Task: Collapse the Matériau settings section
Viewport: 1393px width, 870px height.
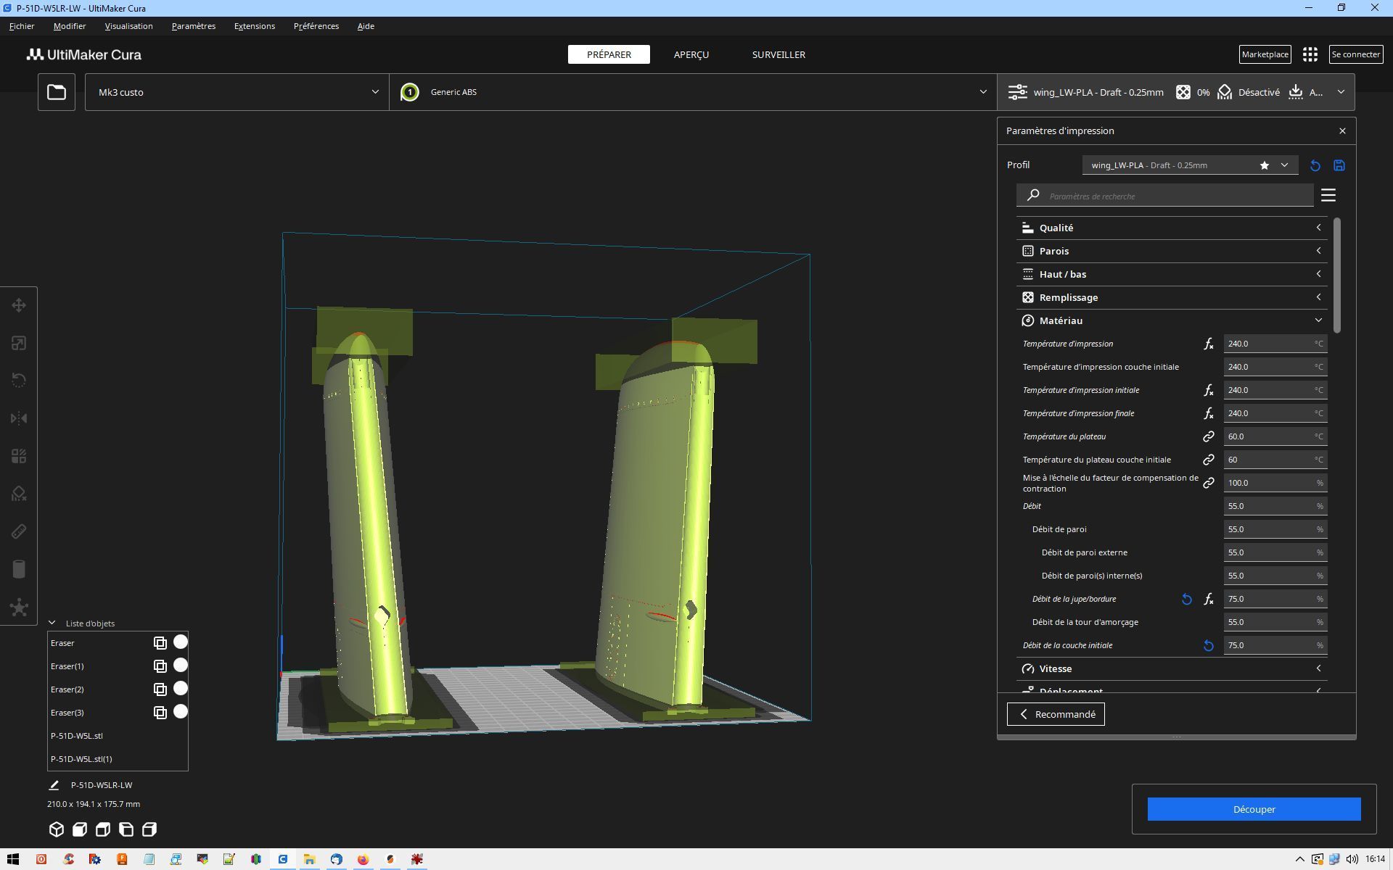Action: click(1172, 320)
